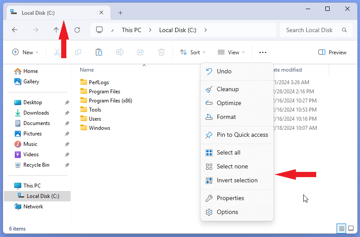Select the Tools folder
Image resolution: width=360 pixels, height=237 pixels.
(x=91, y=110)
